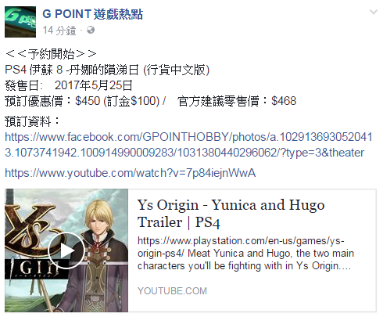The width and height of the screenshot is (383, 317).
Task: Click the 官方建議零售價 $468 text
Action: point(237,101)
